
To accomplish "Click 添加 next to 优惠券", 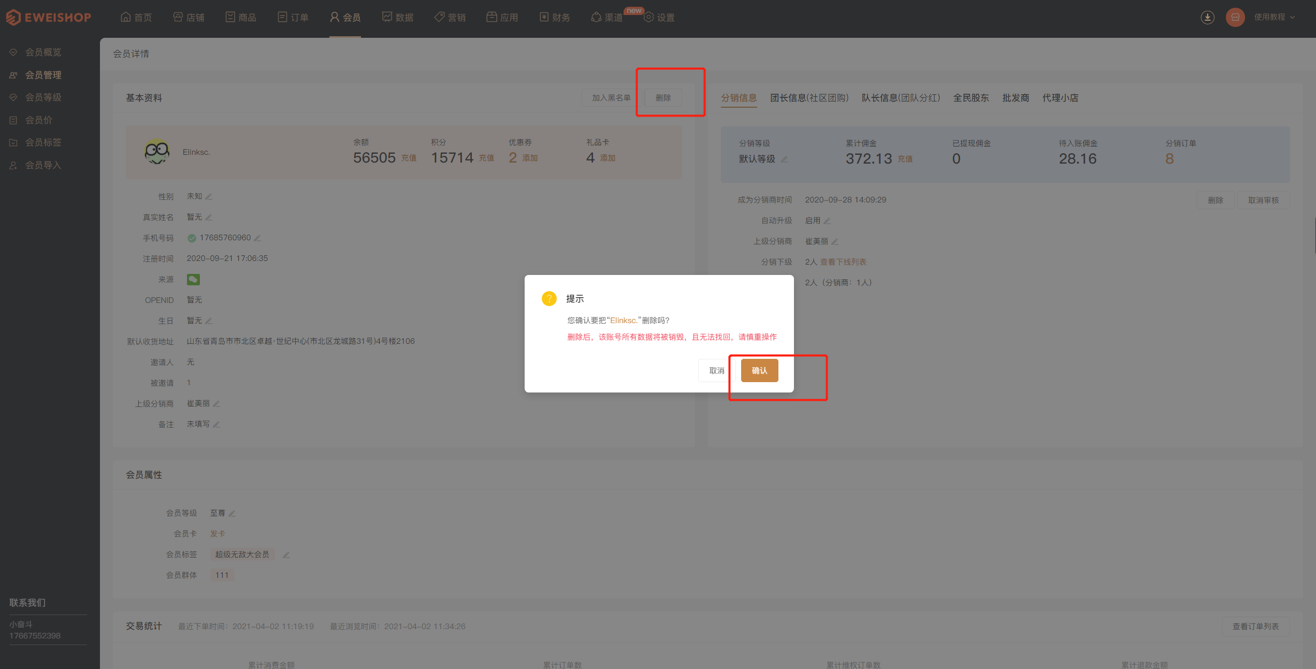I will [x=530, y=158].
